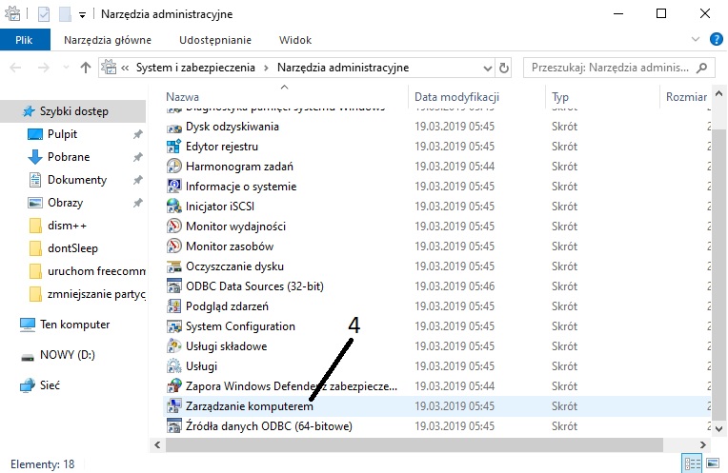
Task: Select Ten komputer in navigation pane
Action: click(x=72, y=325)
